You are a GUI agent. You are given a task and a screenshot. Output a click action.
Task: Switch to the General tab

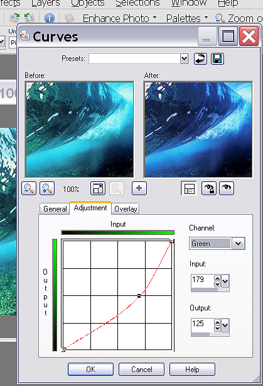click(x=55, y=209)
